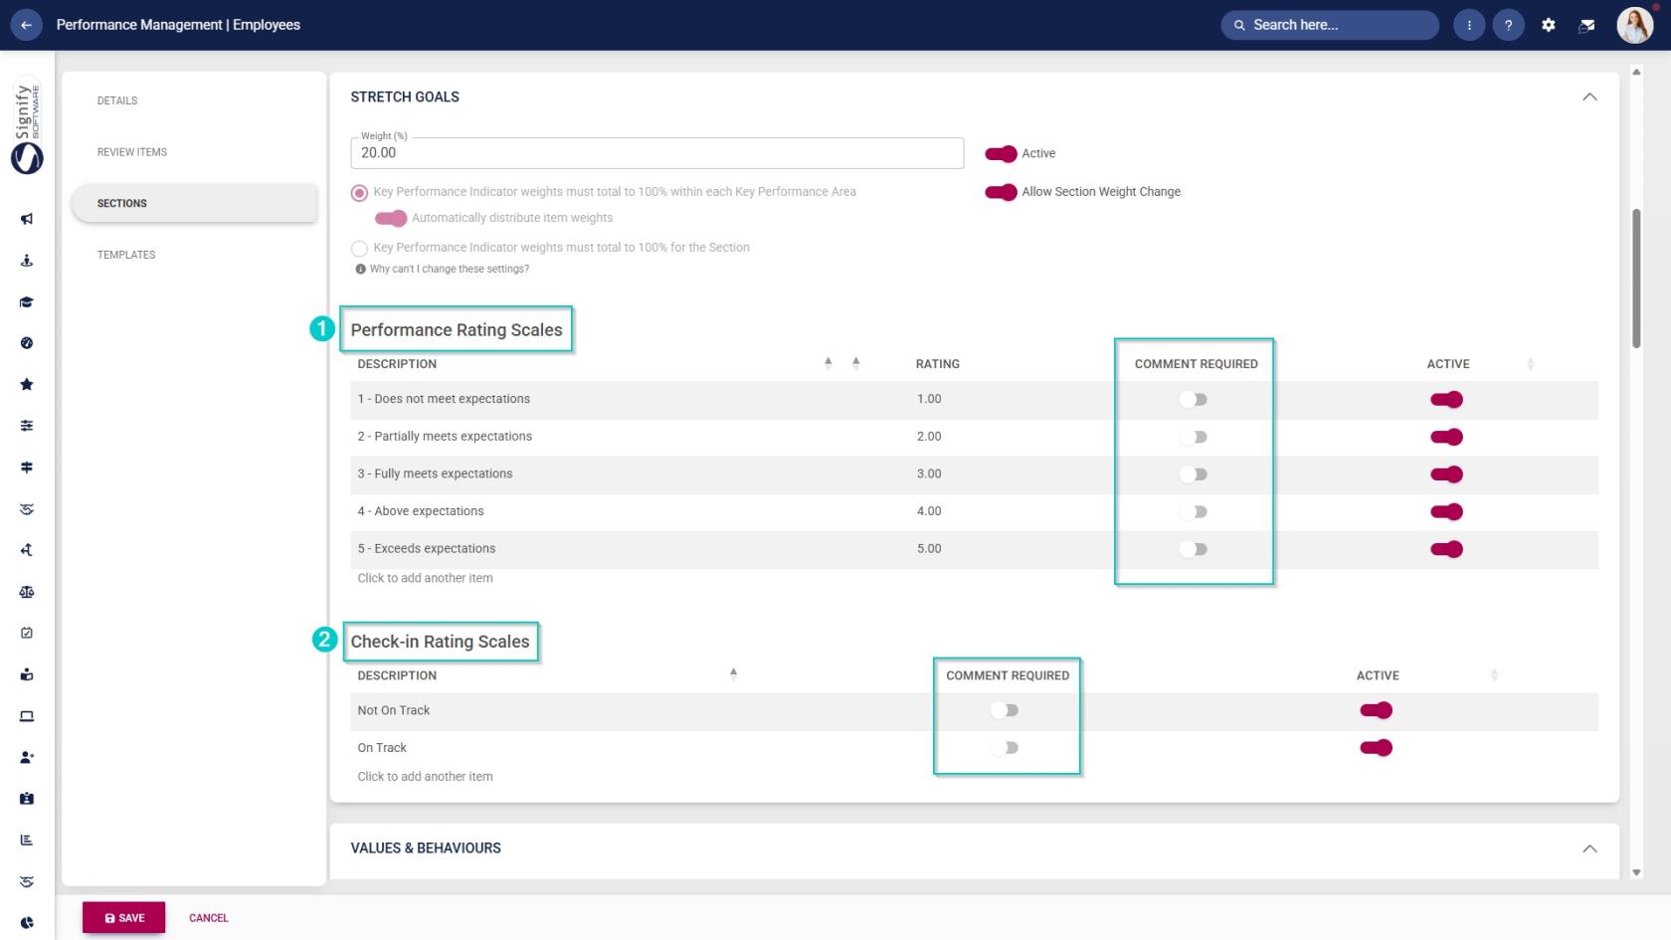Enable comment required for Fully meets expectations
The image size is (1671, 940).
point(1194,474)
